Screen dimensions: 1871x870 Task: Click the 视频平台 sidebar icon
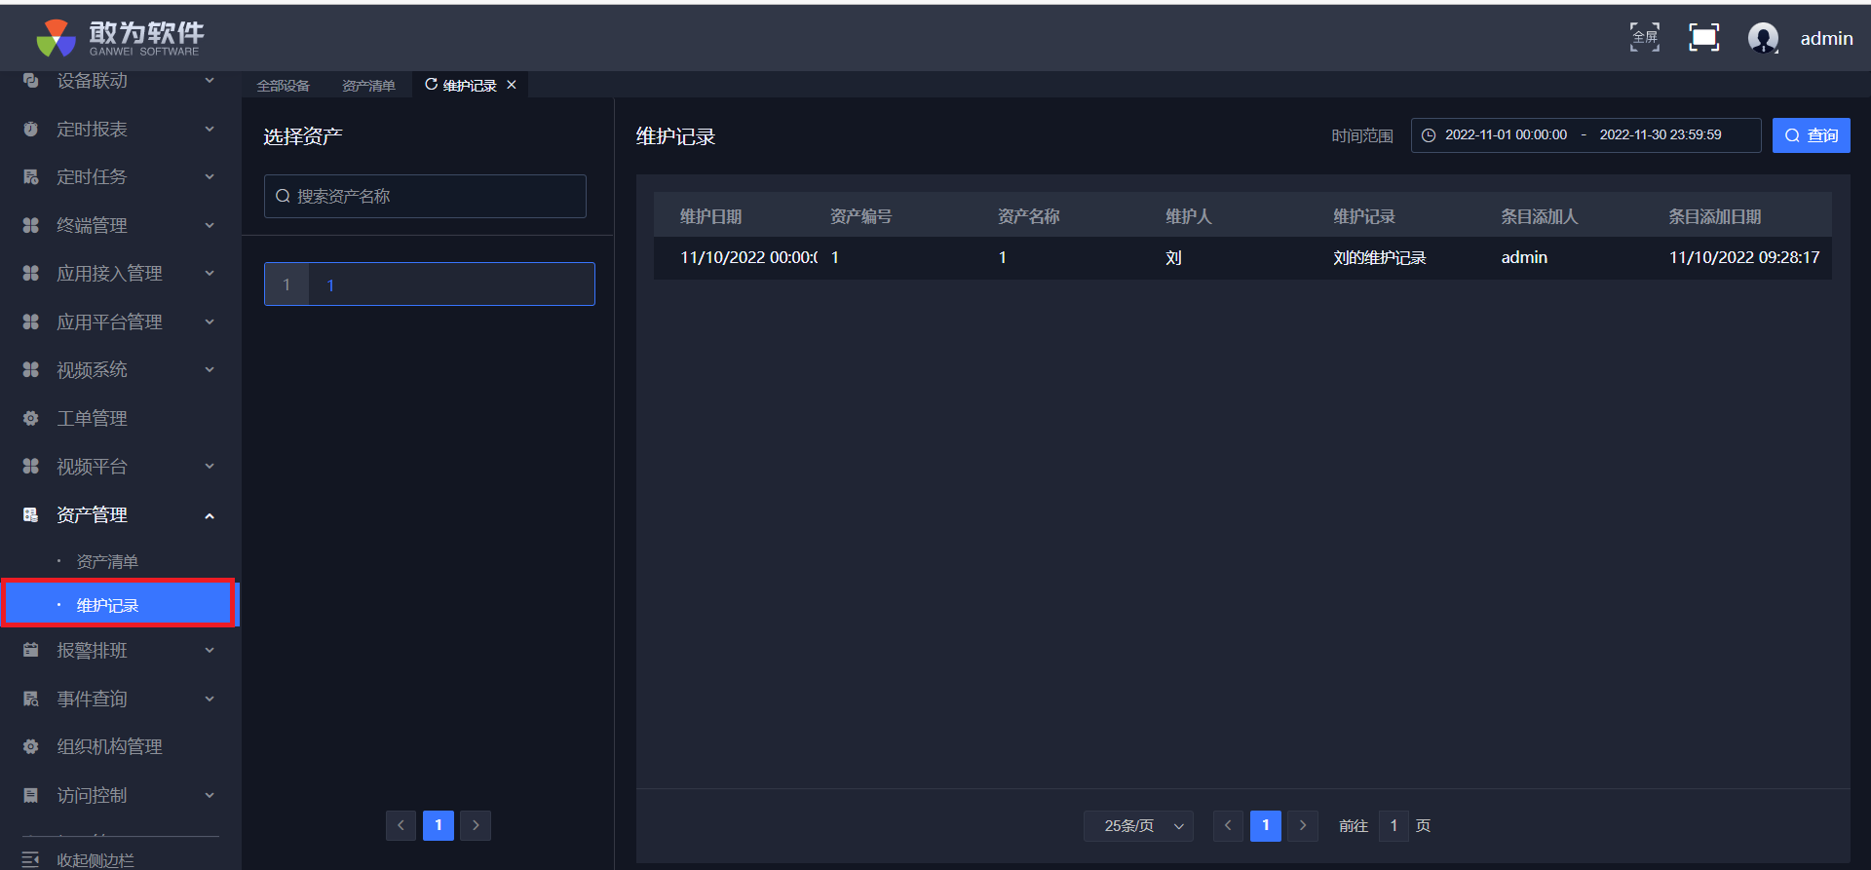click(31, 466)
